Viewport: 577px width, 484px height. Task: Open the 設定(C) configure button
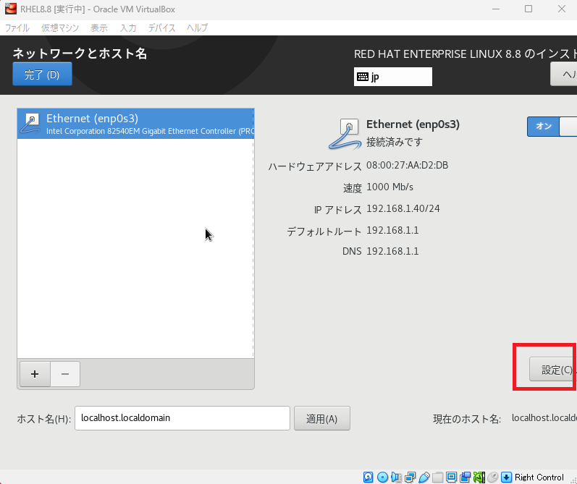552,369
